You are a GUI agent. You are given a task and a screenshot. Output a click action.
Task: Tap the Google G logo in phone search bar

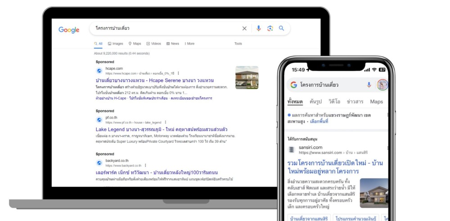pos(293,85)
